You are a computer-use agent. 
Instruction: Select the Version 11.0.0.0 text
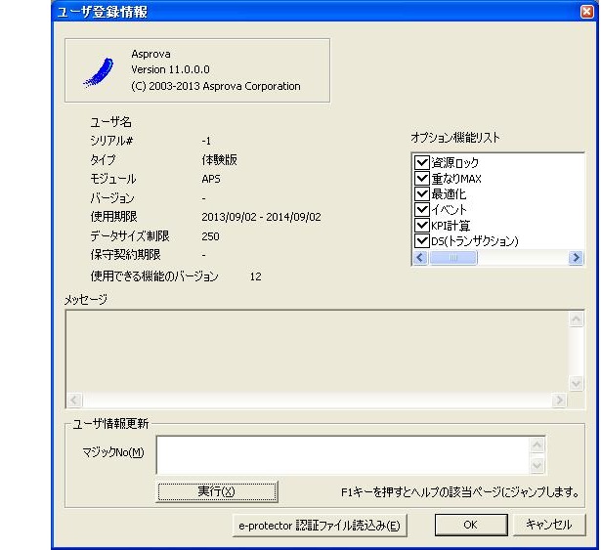170,69
